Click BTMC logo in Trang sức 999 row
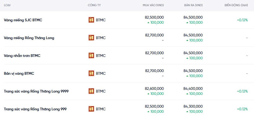254x116 pixels. [91, 109]
